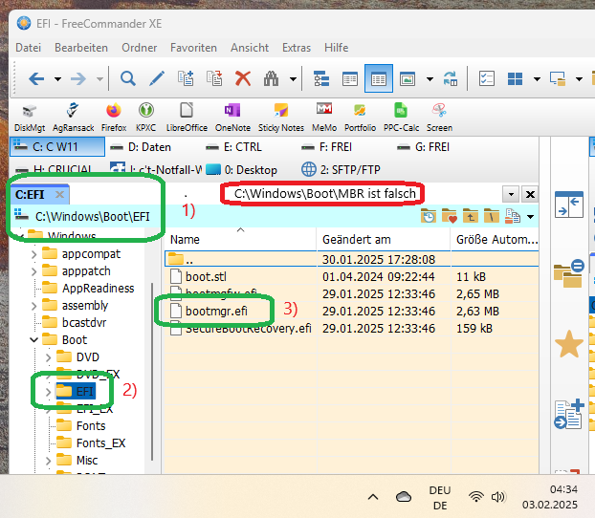Expand the assembly folder node
Image resolution: width=595 pixels, height=518 pixels.
tap(34, 306)
